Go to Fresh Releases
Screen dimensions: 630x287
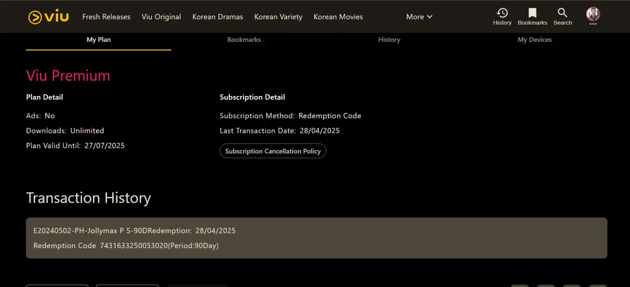click(106, 17)
